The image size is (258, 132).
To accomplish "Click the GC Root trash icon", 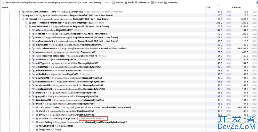I will [152, 3].
